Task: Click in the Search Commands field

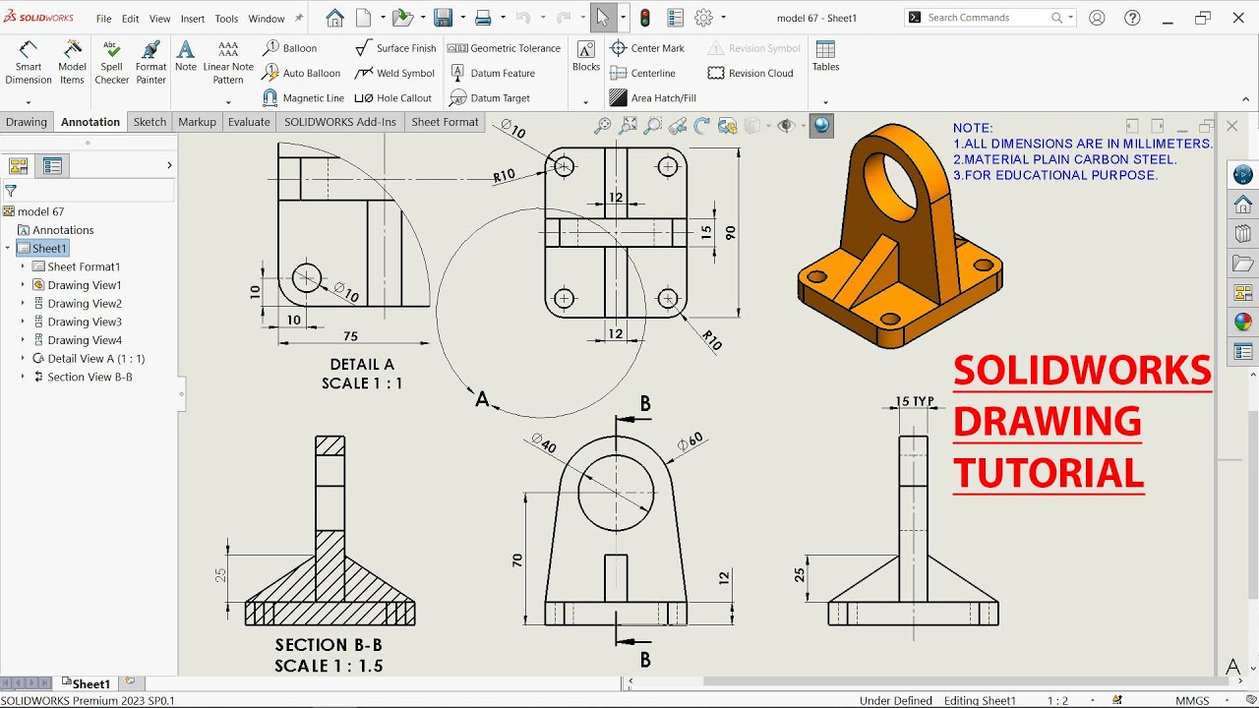Action: click(x=988, y=18)
